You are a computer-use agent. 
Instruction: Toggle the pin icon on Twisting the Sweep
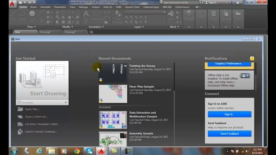tap(125, 66)
